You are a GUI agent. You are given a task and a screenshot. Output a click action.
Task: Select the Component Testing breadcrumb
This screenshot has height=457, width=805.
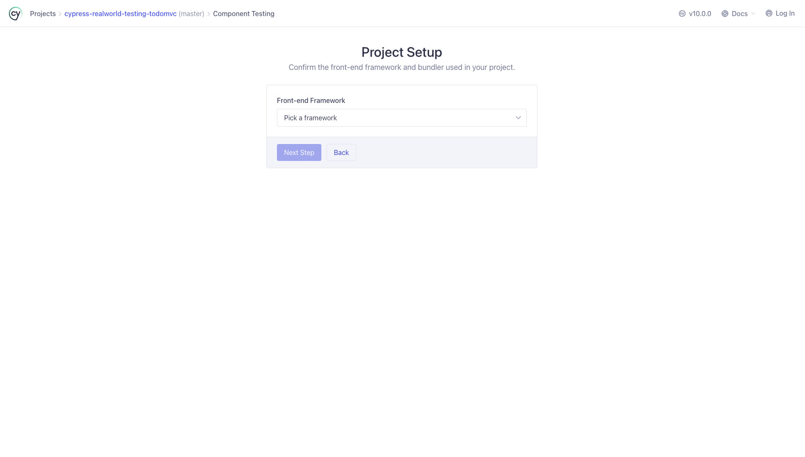point(243,14)
